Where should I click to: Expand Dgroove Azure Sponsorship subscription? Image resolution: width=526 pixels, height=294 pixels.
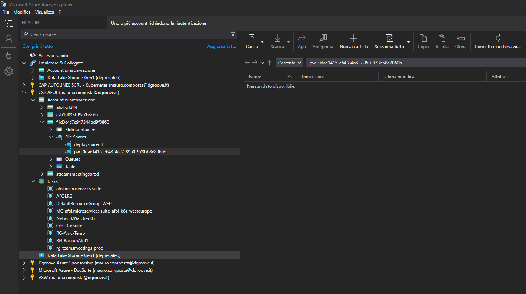coord(24,263)
